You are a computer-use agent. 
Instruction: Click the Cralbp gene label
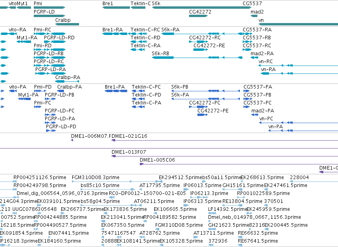click(63, 20)
